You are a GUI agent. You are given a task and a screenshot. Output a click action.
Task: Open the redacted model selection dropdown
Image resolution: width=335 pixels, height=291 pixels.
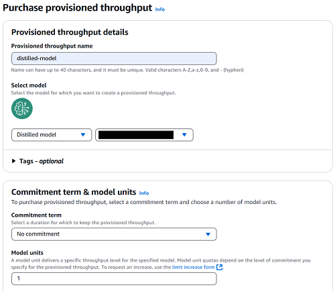coord(144,135)
